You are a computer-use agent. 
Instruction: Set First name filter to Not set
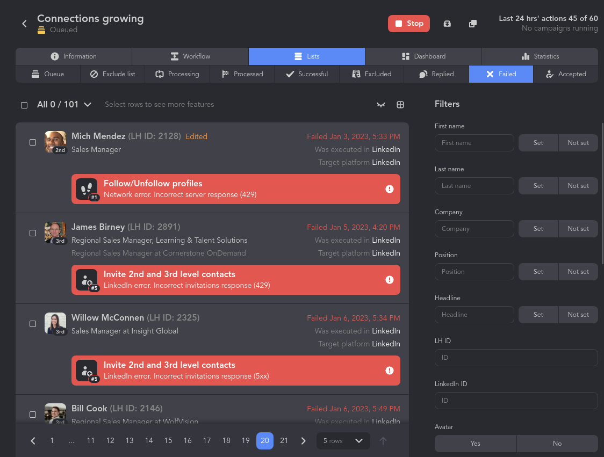[578, 143]
